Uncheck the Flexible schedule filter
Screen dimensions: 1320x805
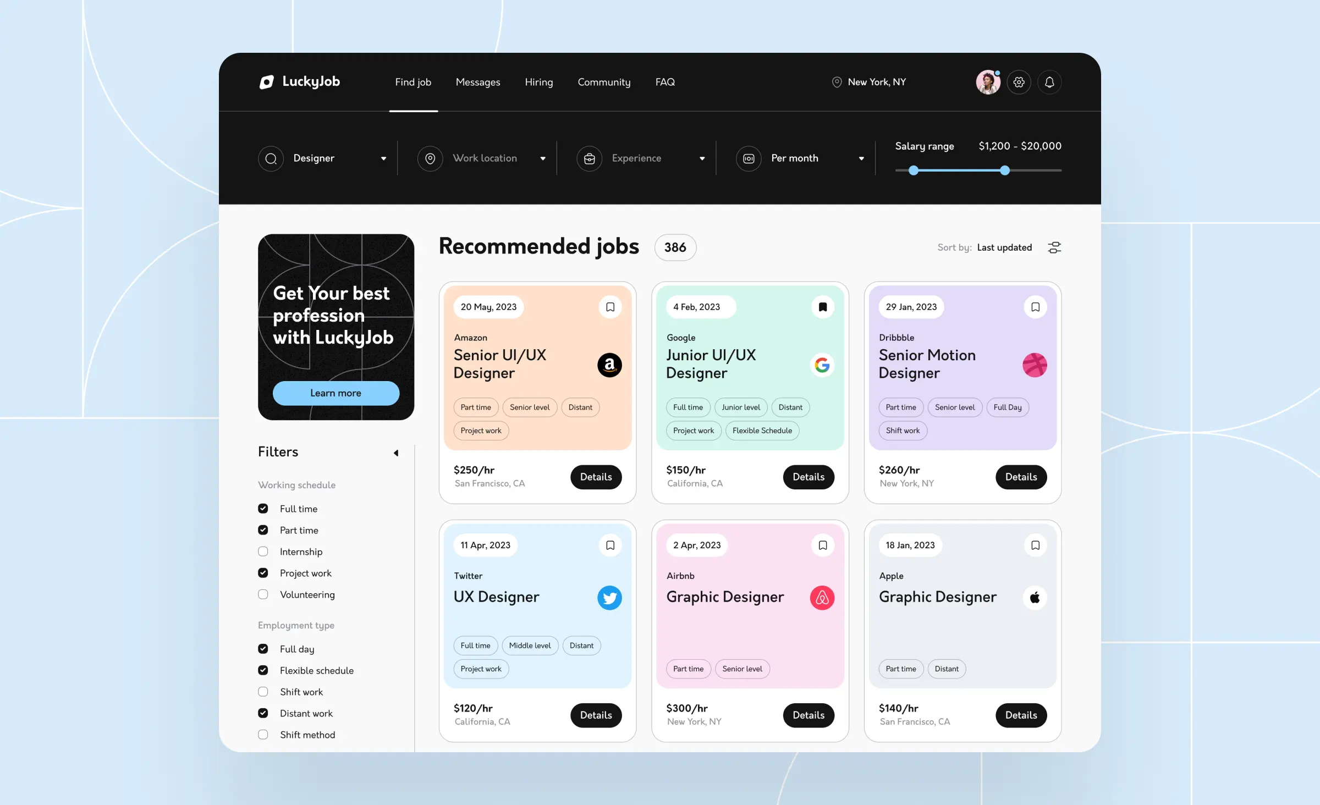263,670
